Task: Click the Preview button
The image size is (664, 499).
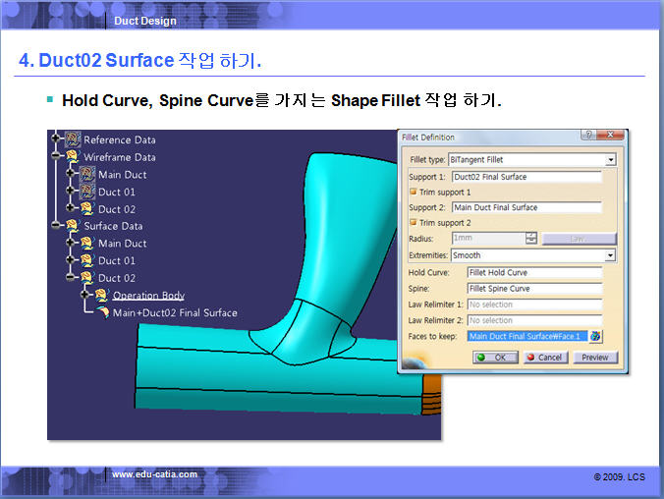Action: [594, 358]
